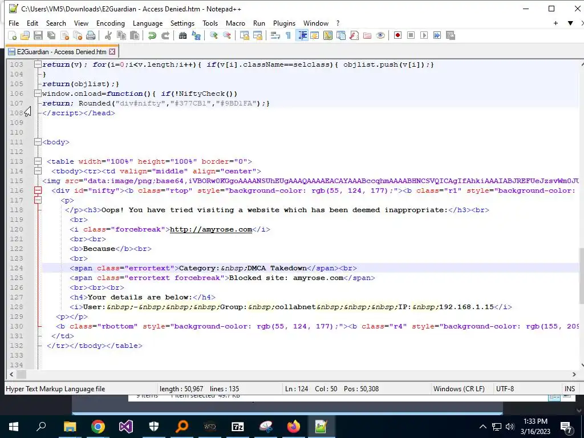Click the Open file toolbar icon

(x=25, y=35)
